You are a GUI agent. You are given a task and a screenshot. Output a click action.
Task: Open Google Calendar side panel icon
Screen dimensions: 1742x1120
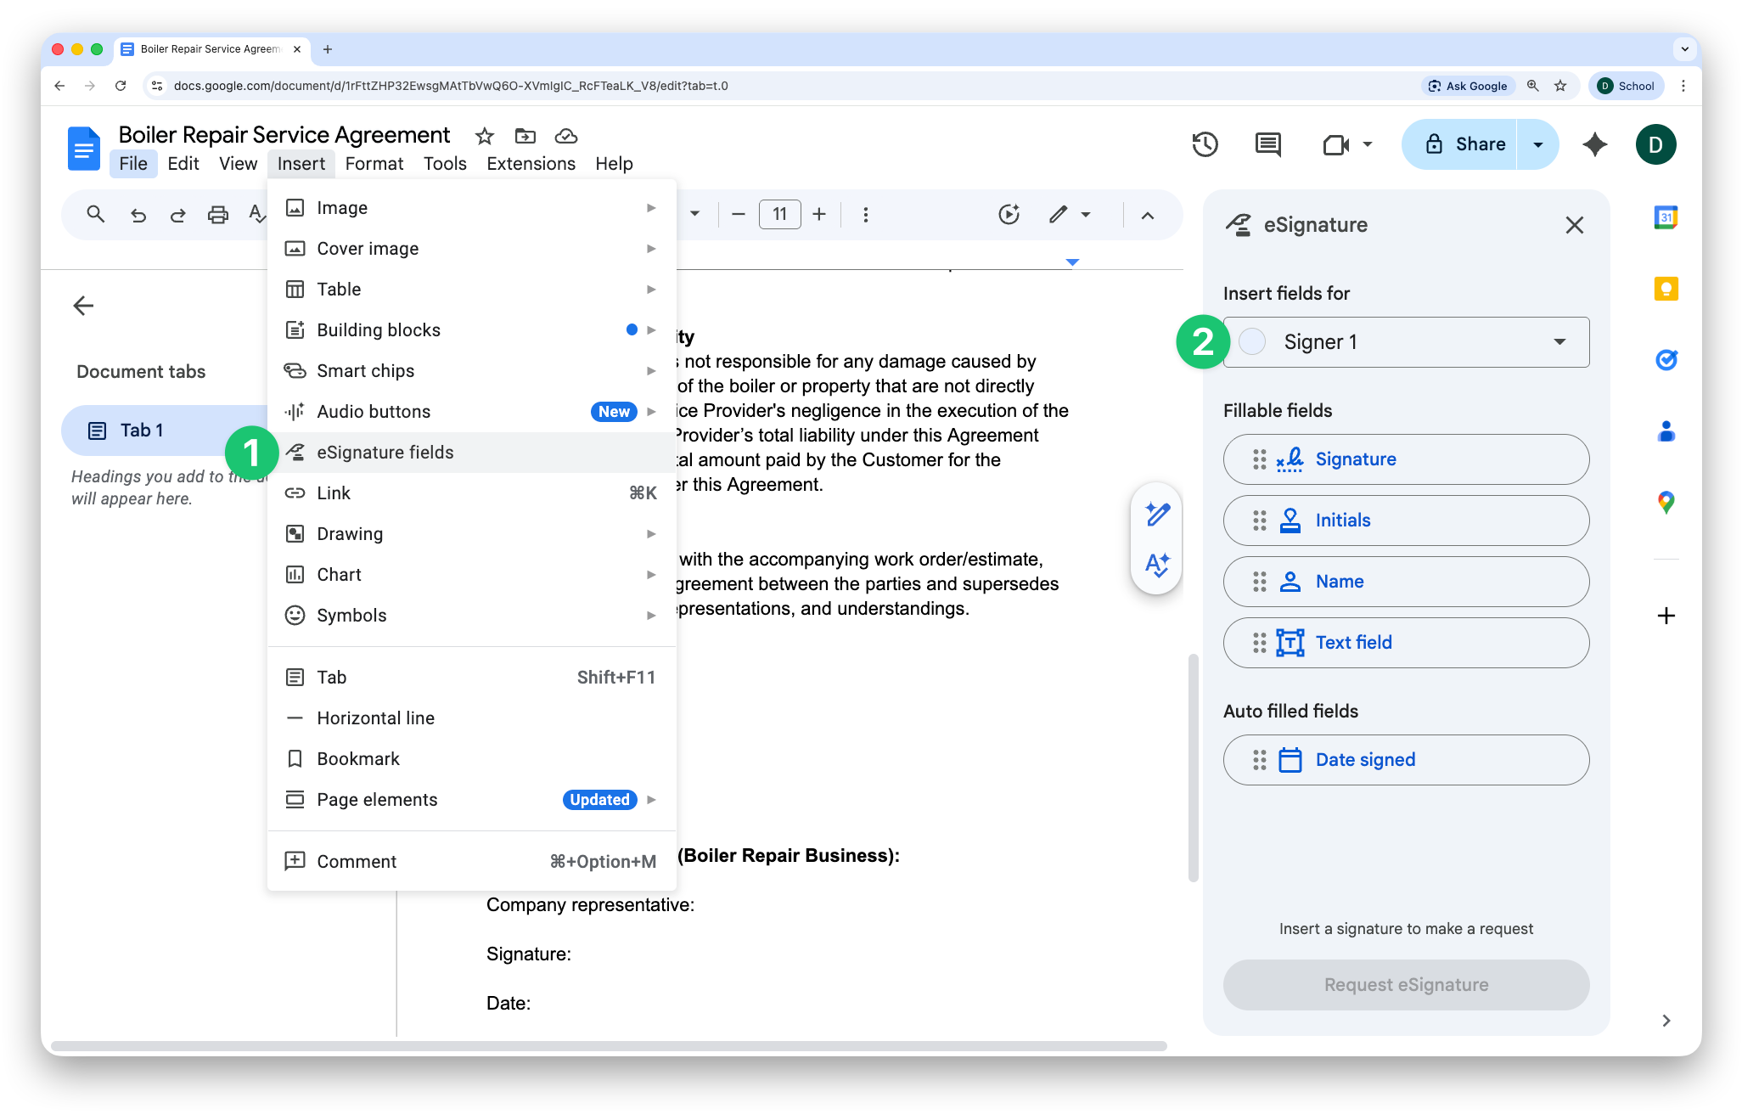(x=1666, y=217)
